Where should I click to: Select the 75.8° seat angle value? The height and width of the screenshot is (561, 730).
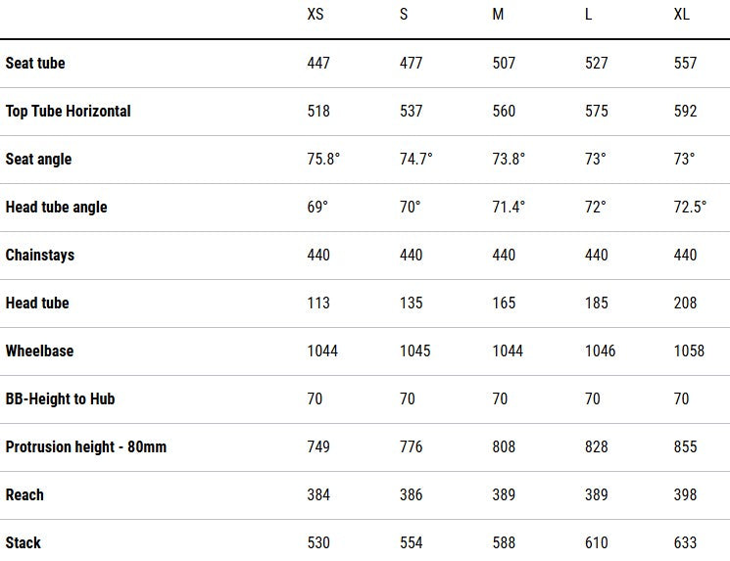coord(324,159)
